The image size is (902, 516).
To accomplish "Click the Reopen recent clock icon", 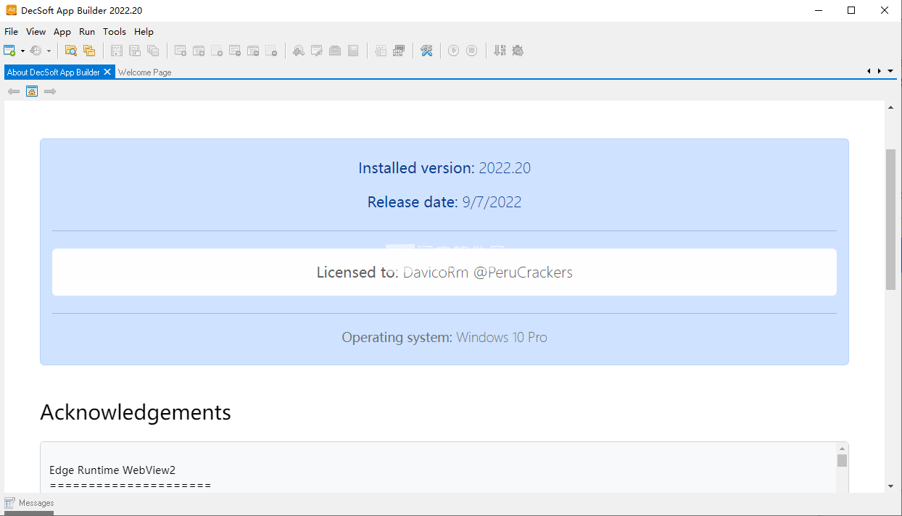I will coord(36,51).
